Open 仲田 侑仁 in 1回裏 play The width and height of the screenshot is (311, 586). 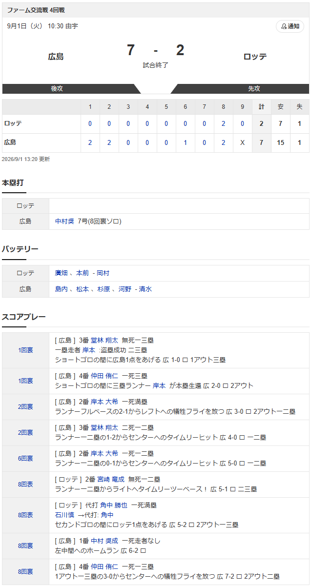(104, 376)
